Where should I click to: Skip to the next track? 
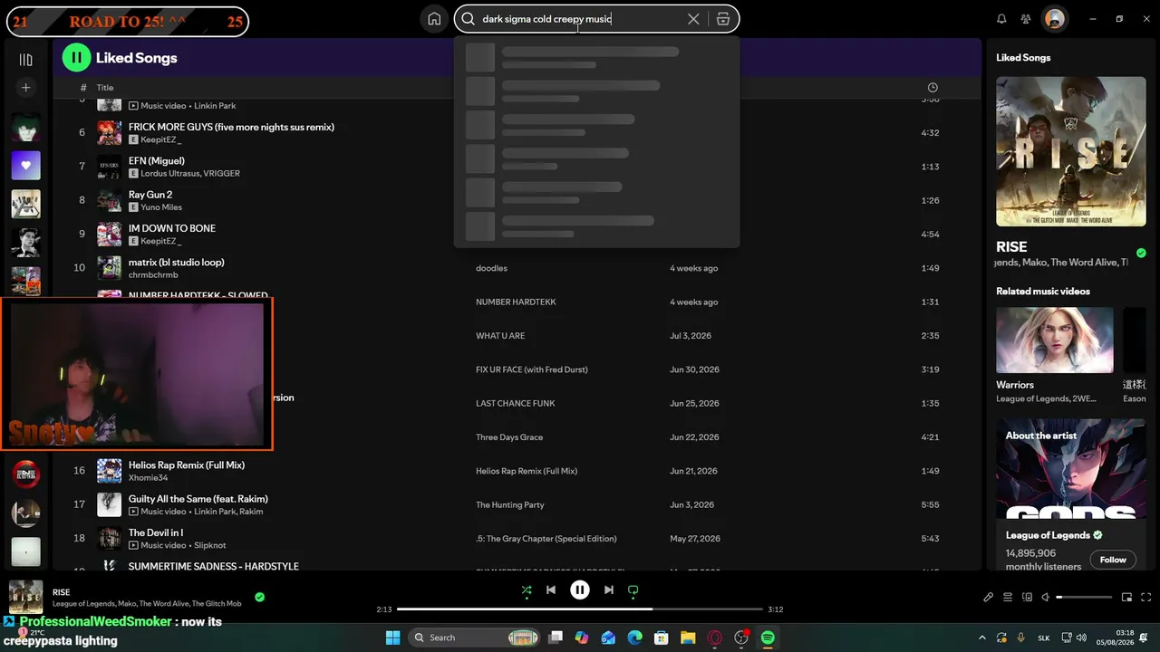click(609, 590)
